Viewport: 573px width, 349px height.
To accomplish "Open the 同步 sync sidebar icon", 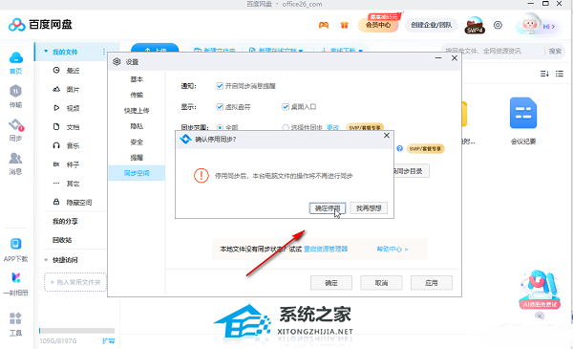I will point(15,125).
